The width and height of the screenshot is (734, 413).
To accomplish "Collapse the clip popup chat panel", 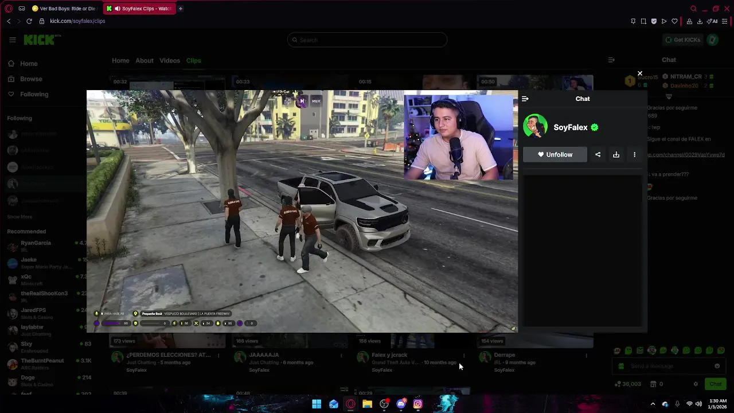I will [x=525, y=99].
